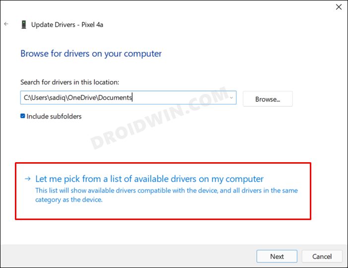Toggle the Include subfolders checkbox

click(23, 116)
